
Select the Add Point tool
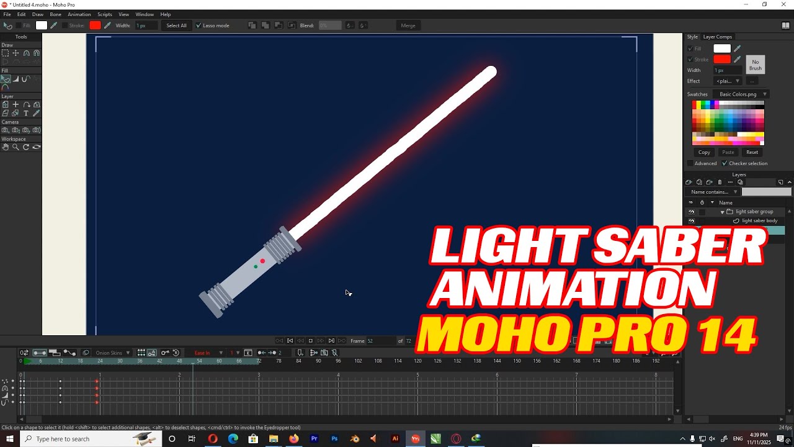click(x=26, y=53)
